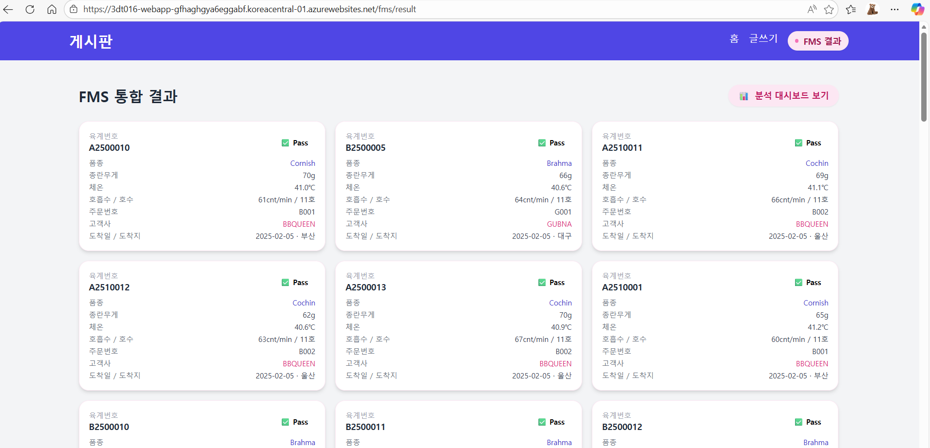Click 2025-02-05 · 부산 in A2500010 card
This screenshot has height=448, width=930.
[285, 236]
